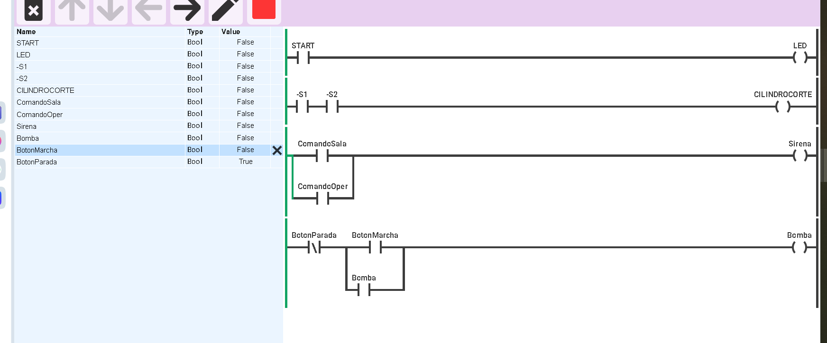827x343 pixels.
Task: Toggle the BotonMarcha contact in rung four
Action: 376,247
